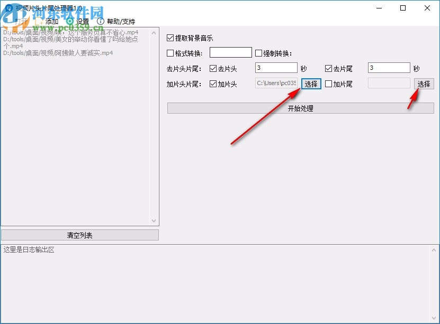440x324 pixels.
Task: Enable 提取背景音乐 extraction
Action: [x=170, y=38]
